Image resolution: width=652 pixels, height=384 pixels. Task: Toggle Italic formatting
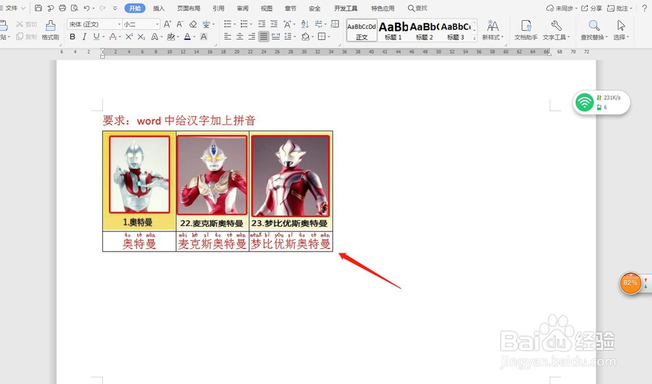pyautogui.click(x=84, y=37)
